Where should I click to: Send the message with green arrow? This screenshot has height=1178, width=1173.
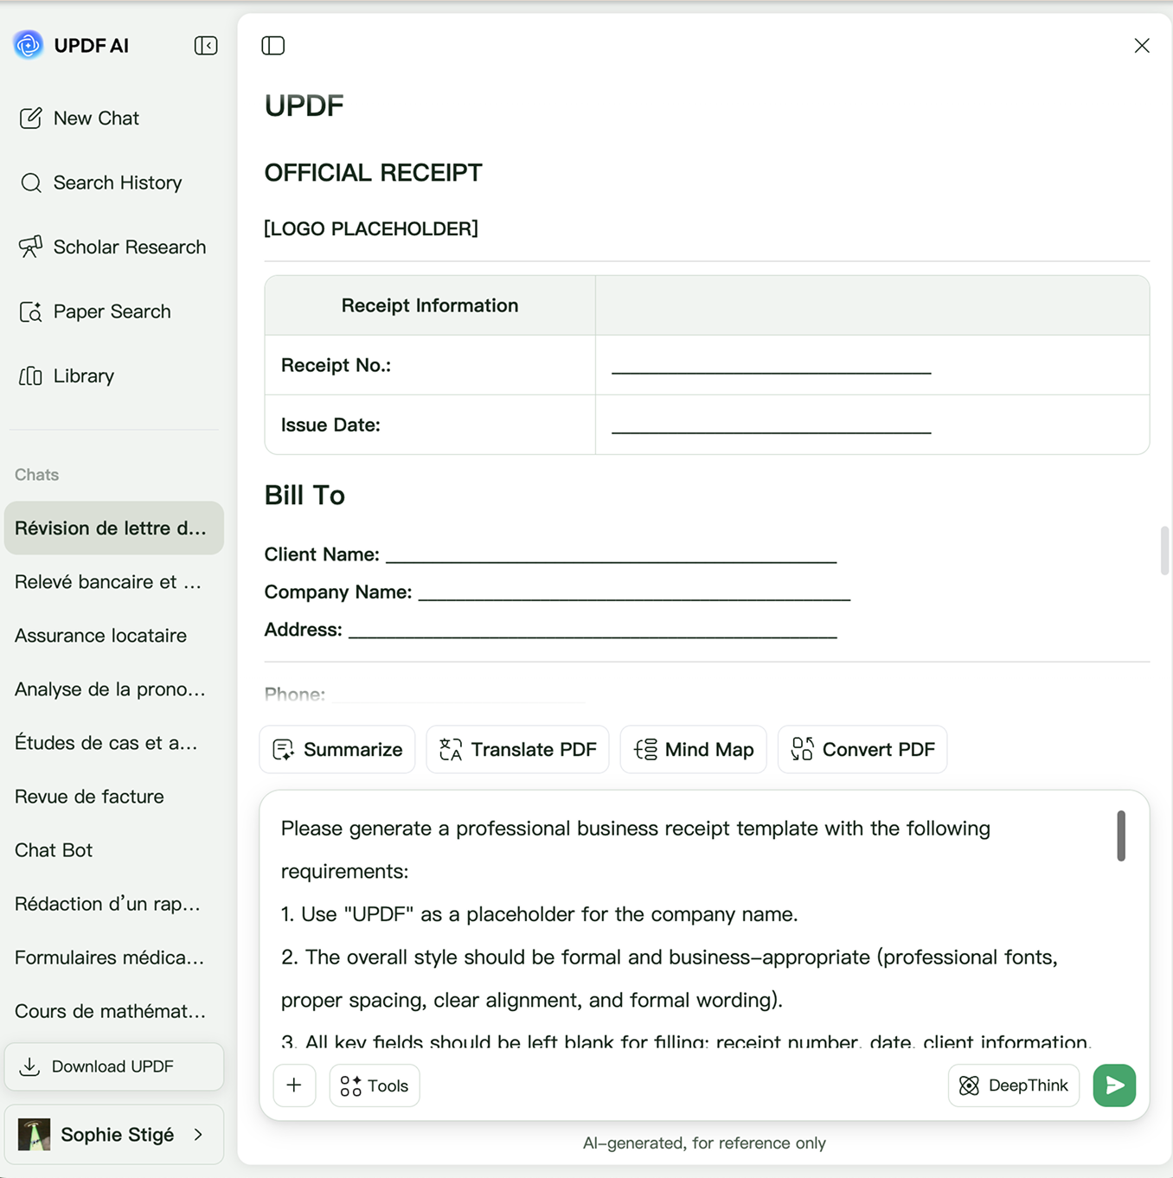1114,1085
